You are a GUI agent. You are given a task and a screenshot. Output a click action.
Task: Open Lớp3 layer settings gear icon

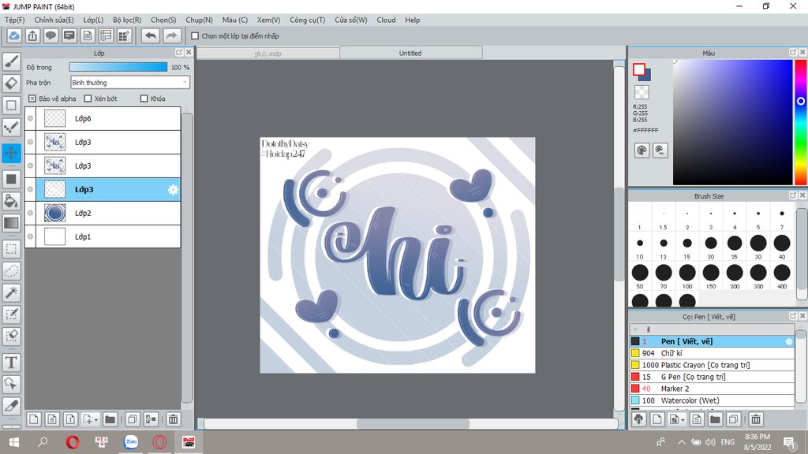[173, 189]
